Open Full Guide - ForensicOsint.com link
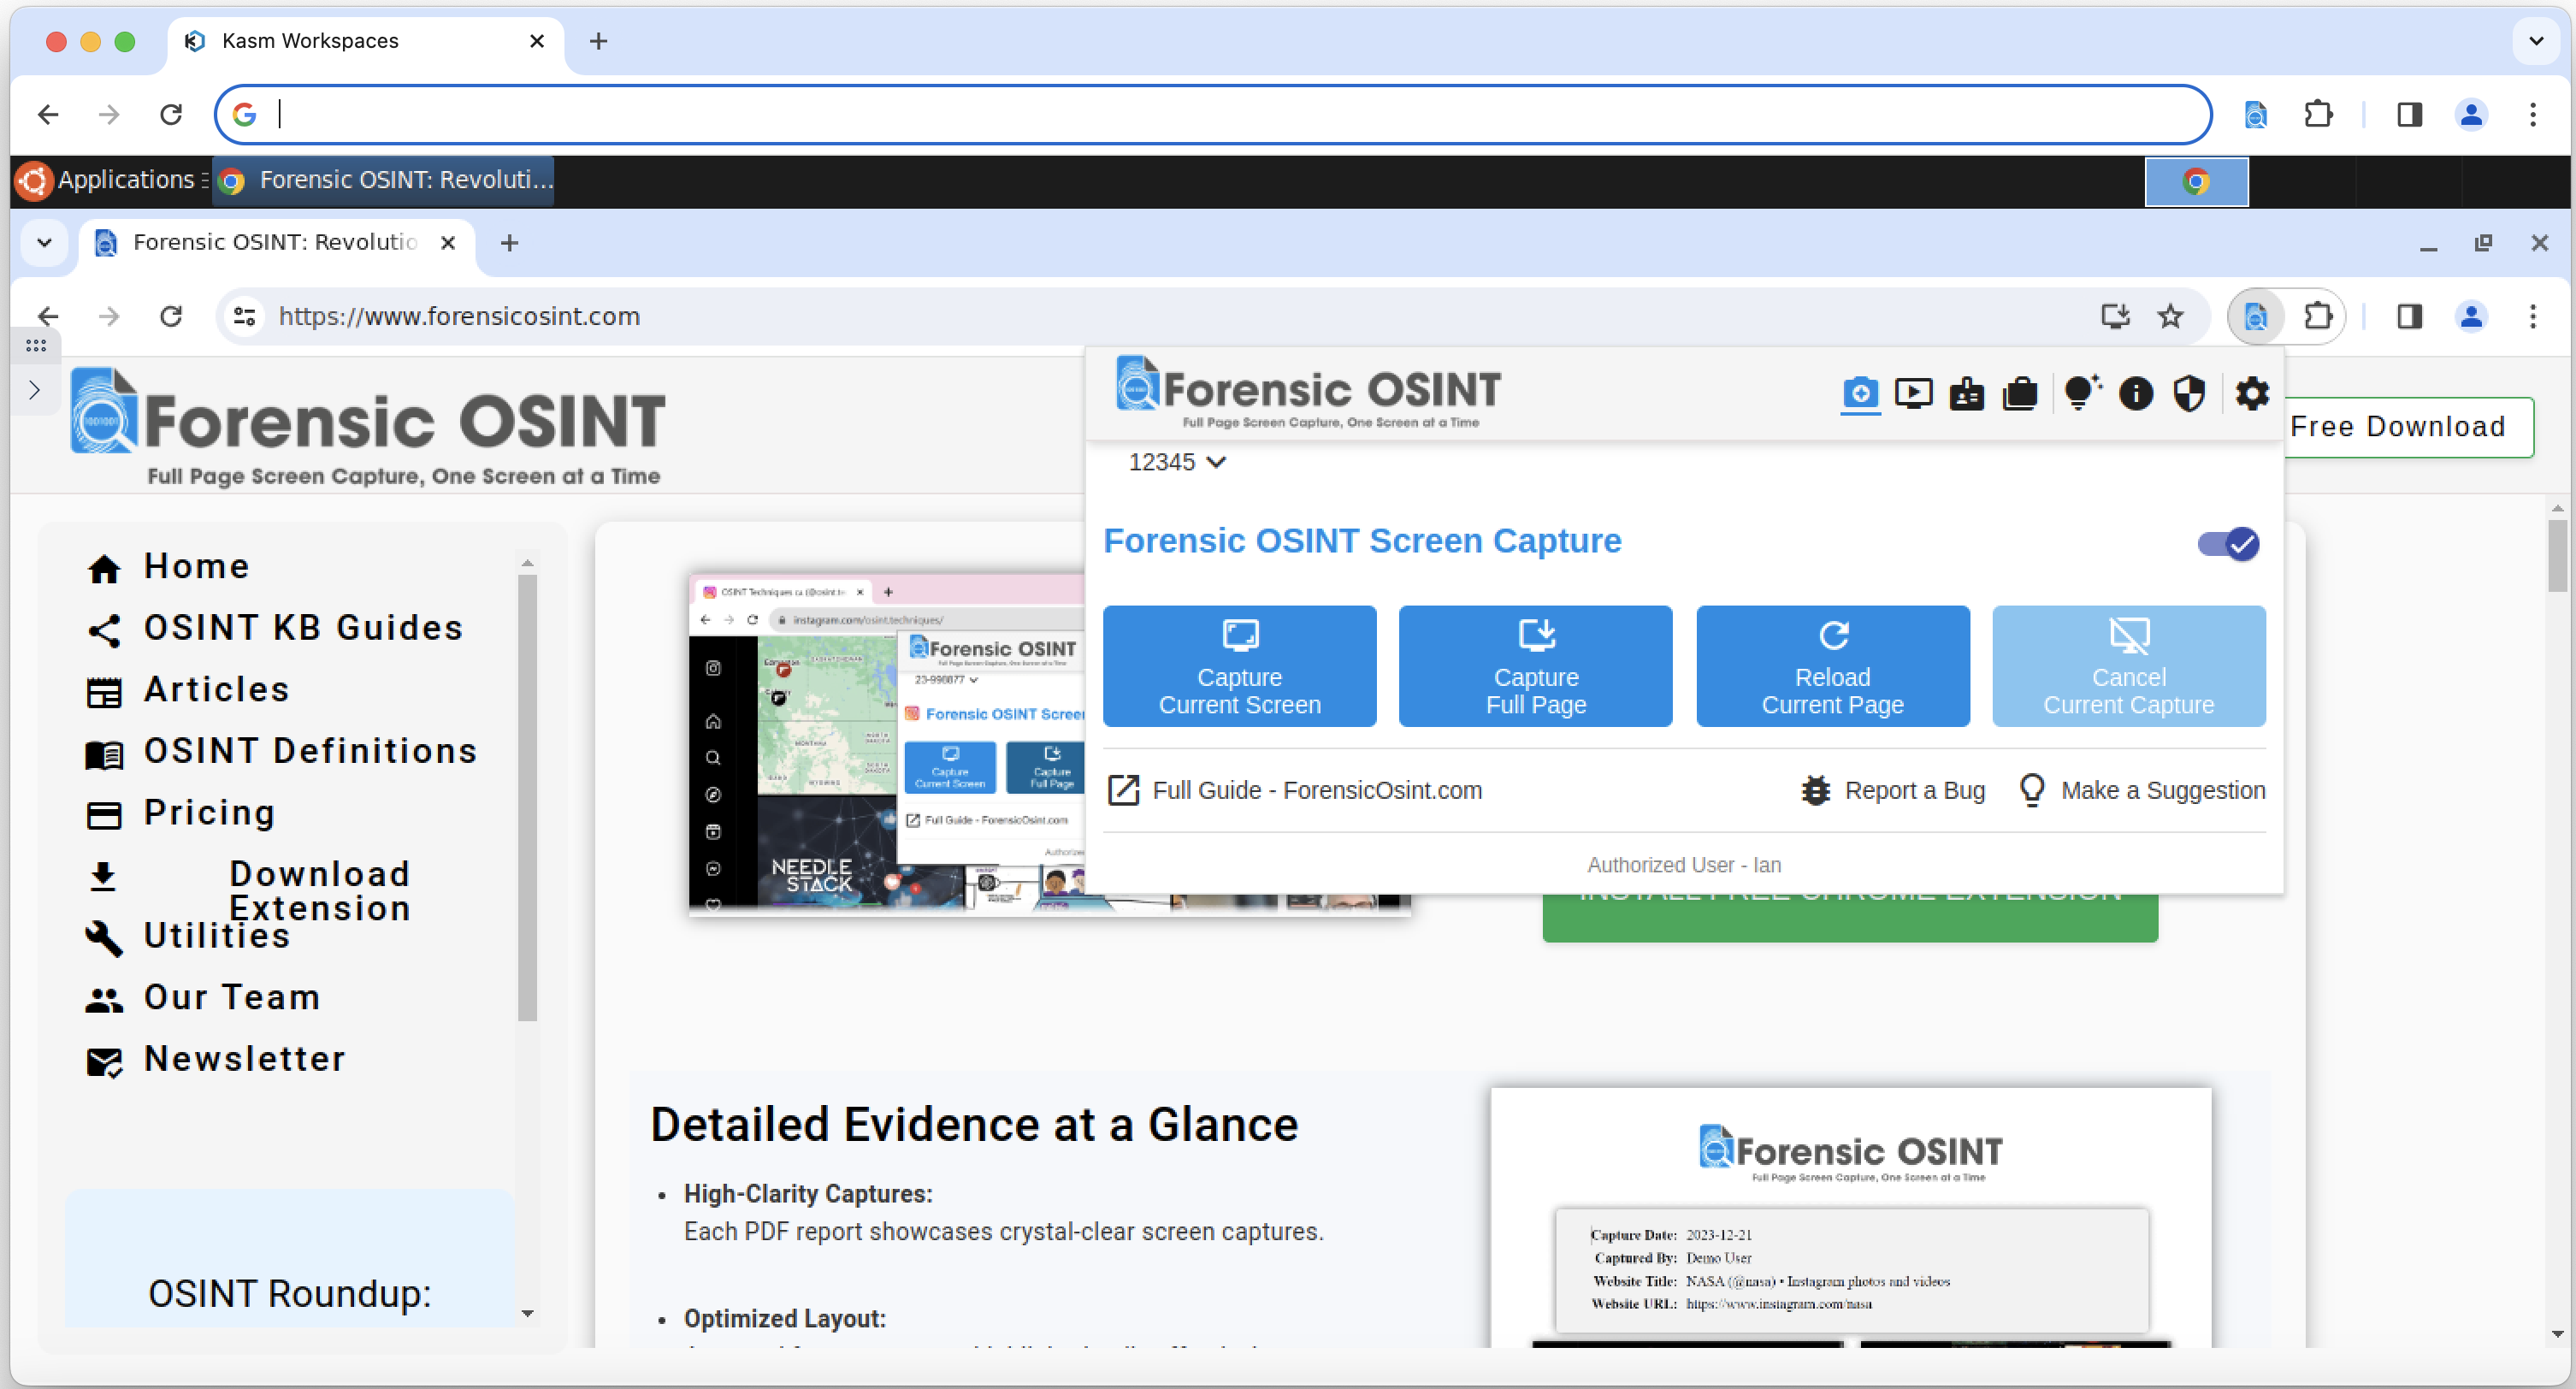Screen dimensions: 2576x1389 pos(1295,790)
